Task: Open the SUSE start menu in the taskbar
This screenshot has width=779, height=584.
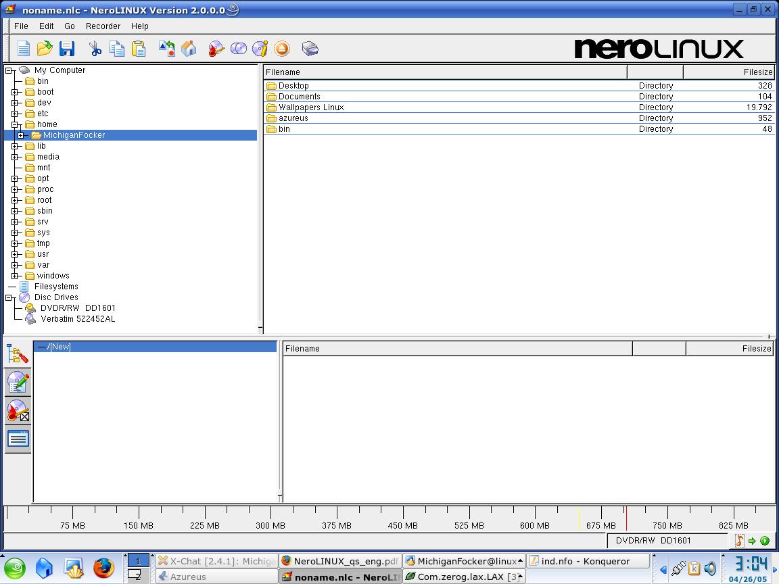Action: [x=14, y=568]
